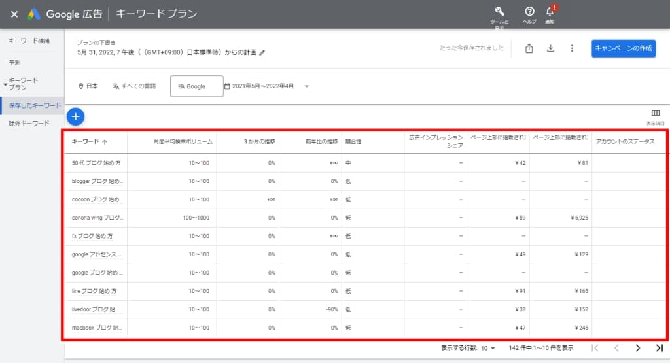Jump to the last page of results
The image size is (670, 363).
tap(660, 348)
